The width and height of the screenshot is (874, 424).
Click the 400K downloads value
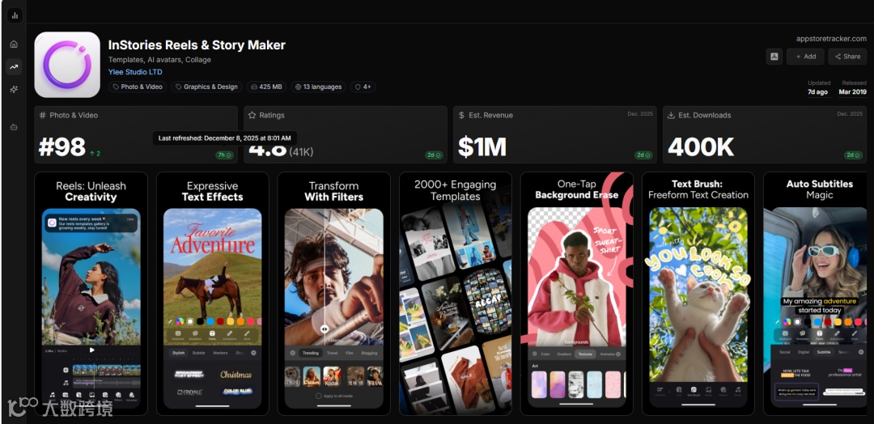(x=701, y=147)
